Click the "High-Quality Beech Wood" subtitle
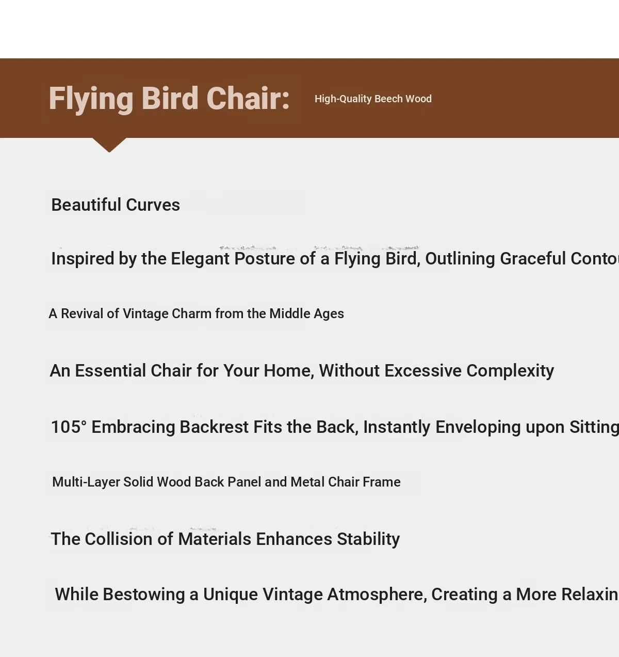Image resolution: width=619 pixels, height=657 pixels. pos(373,99)
